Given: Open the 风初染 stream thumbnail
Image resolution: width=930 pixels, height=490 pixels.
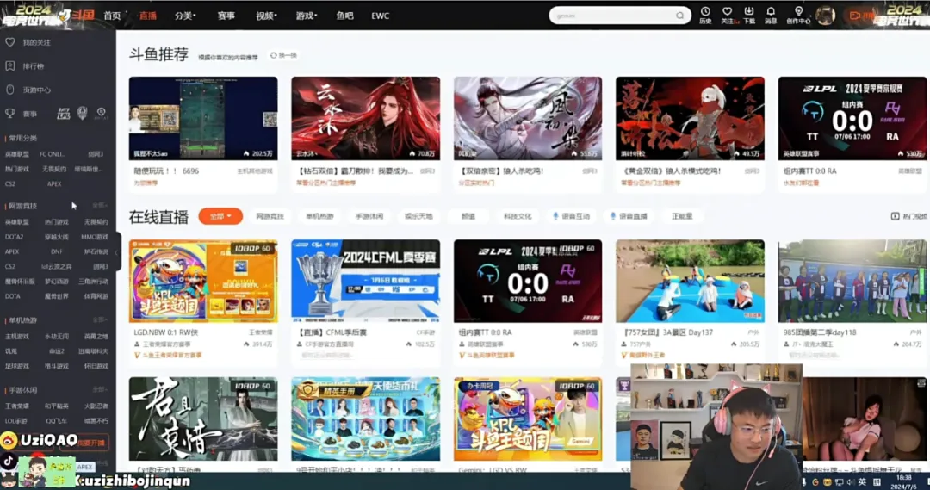Looking at the screenshot, I should (528, 118).
